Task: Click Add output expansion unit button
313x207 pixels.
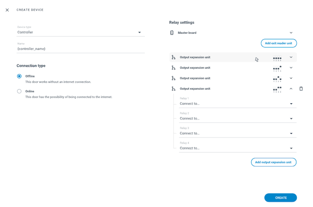Action: [274, 162]
